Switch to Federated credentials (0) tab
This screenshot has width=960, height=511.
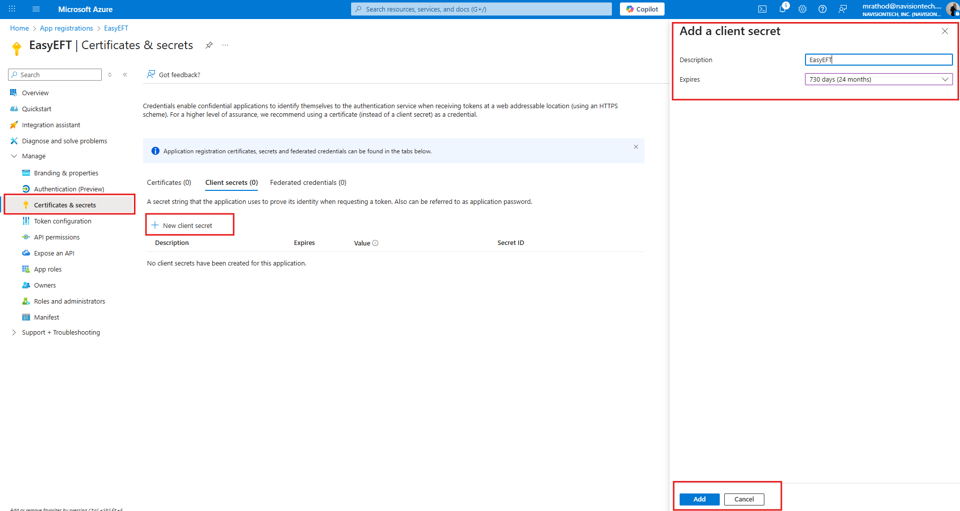(x=308, y=182)
